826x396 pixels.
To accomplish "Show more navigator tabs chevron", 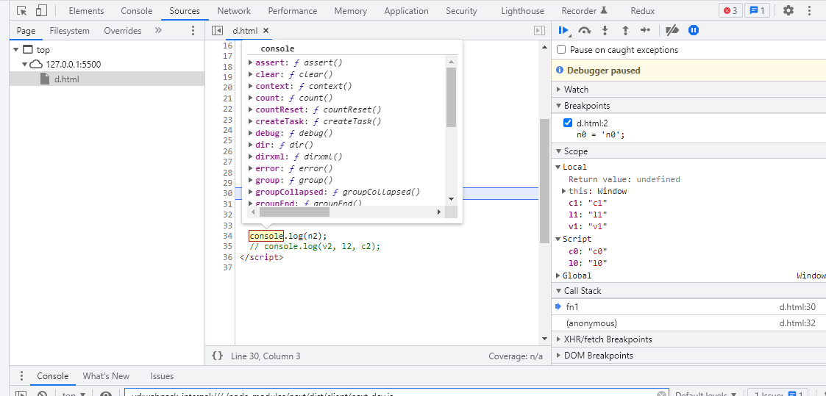I will coord(158,31).
